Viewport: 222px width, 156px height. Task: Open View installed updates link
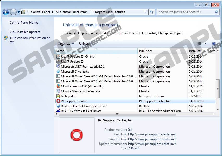(x=25, y=32)
